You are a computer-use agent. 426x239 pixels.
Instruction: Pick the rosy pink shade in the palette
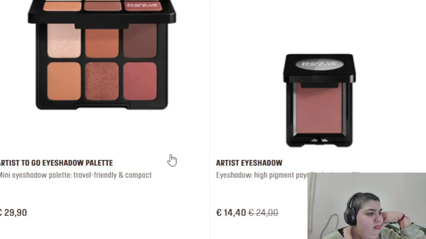(x=140, y=81)
